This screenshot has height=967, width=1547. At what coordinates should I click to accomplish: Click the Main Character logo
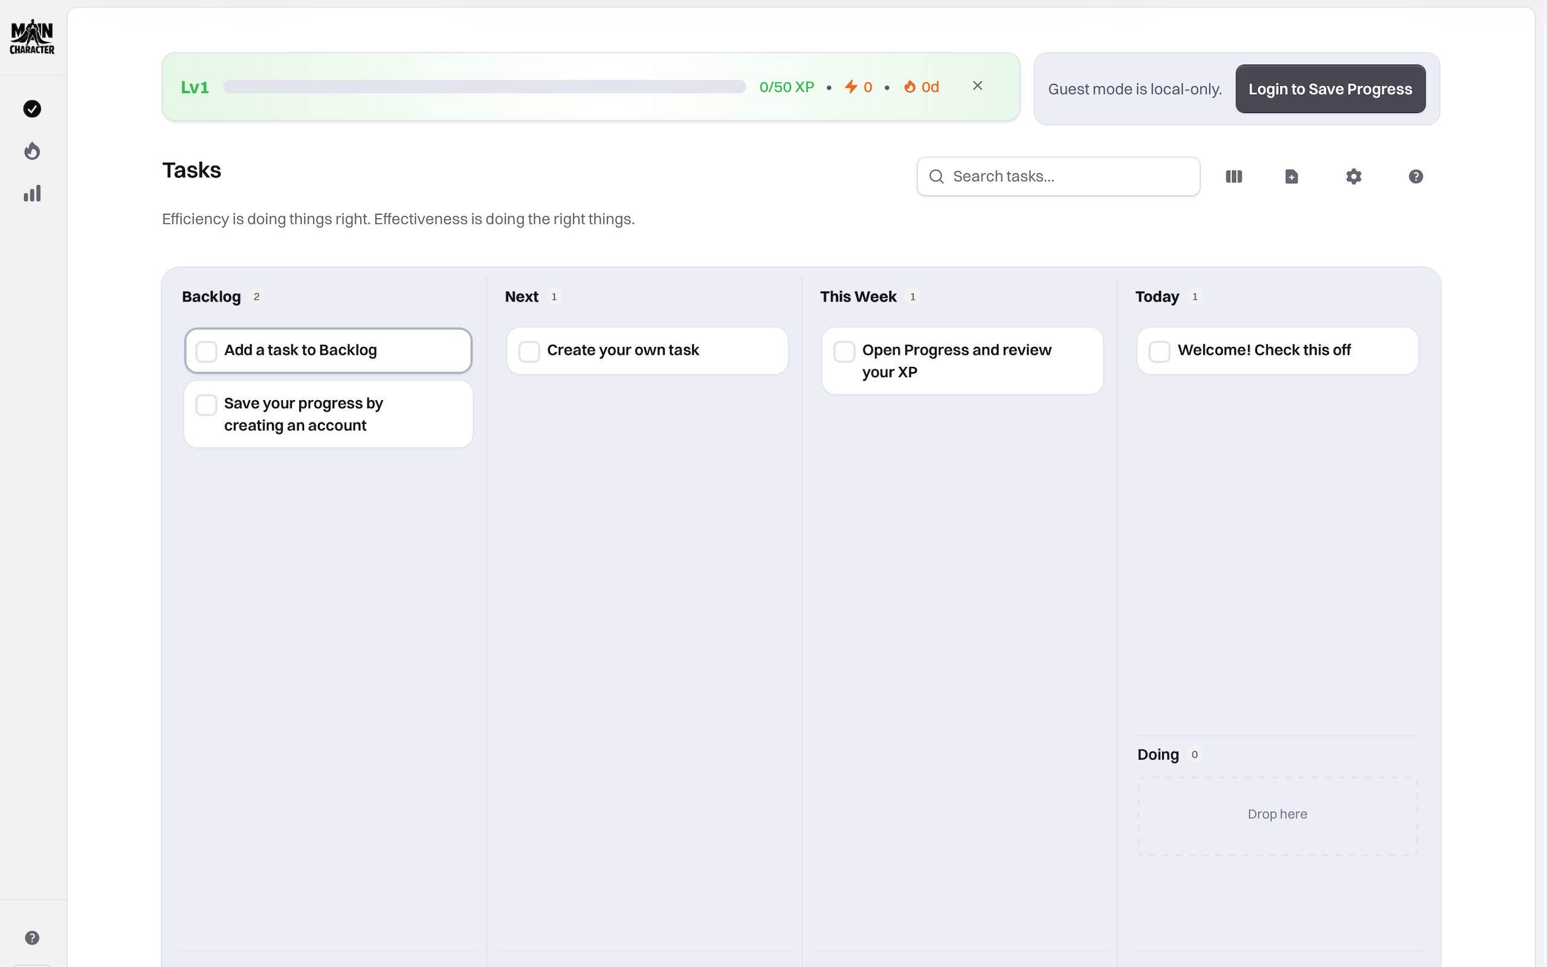pyautogui.click(x=32, y=37)
